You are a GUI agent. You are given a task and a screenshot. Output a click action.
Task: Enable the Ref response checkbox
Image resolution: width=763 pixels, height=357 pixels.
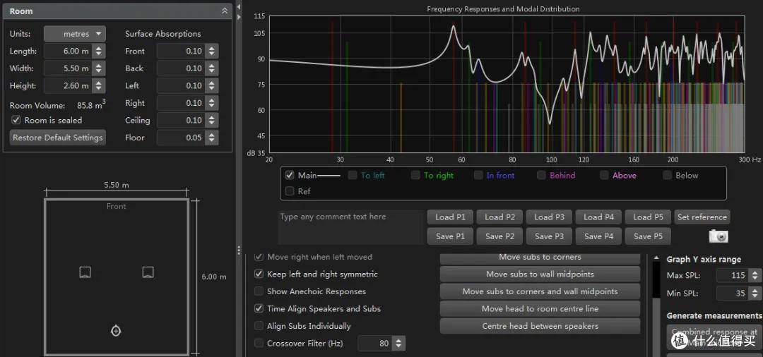[x=290, y=191]
